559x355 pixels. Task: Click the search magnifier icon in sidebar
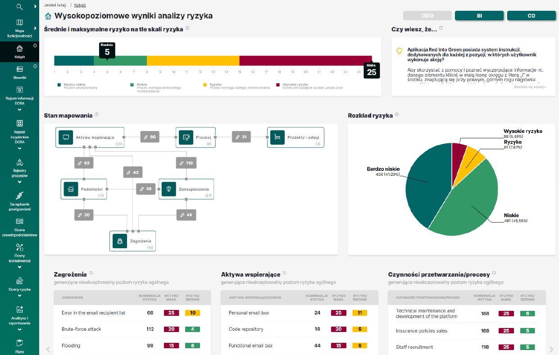click(x=19, y=7)
